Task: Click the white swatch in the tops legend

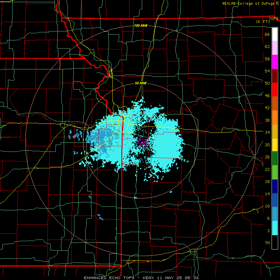Action: pos(275,34)
